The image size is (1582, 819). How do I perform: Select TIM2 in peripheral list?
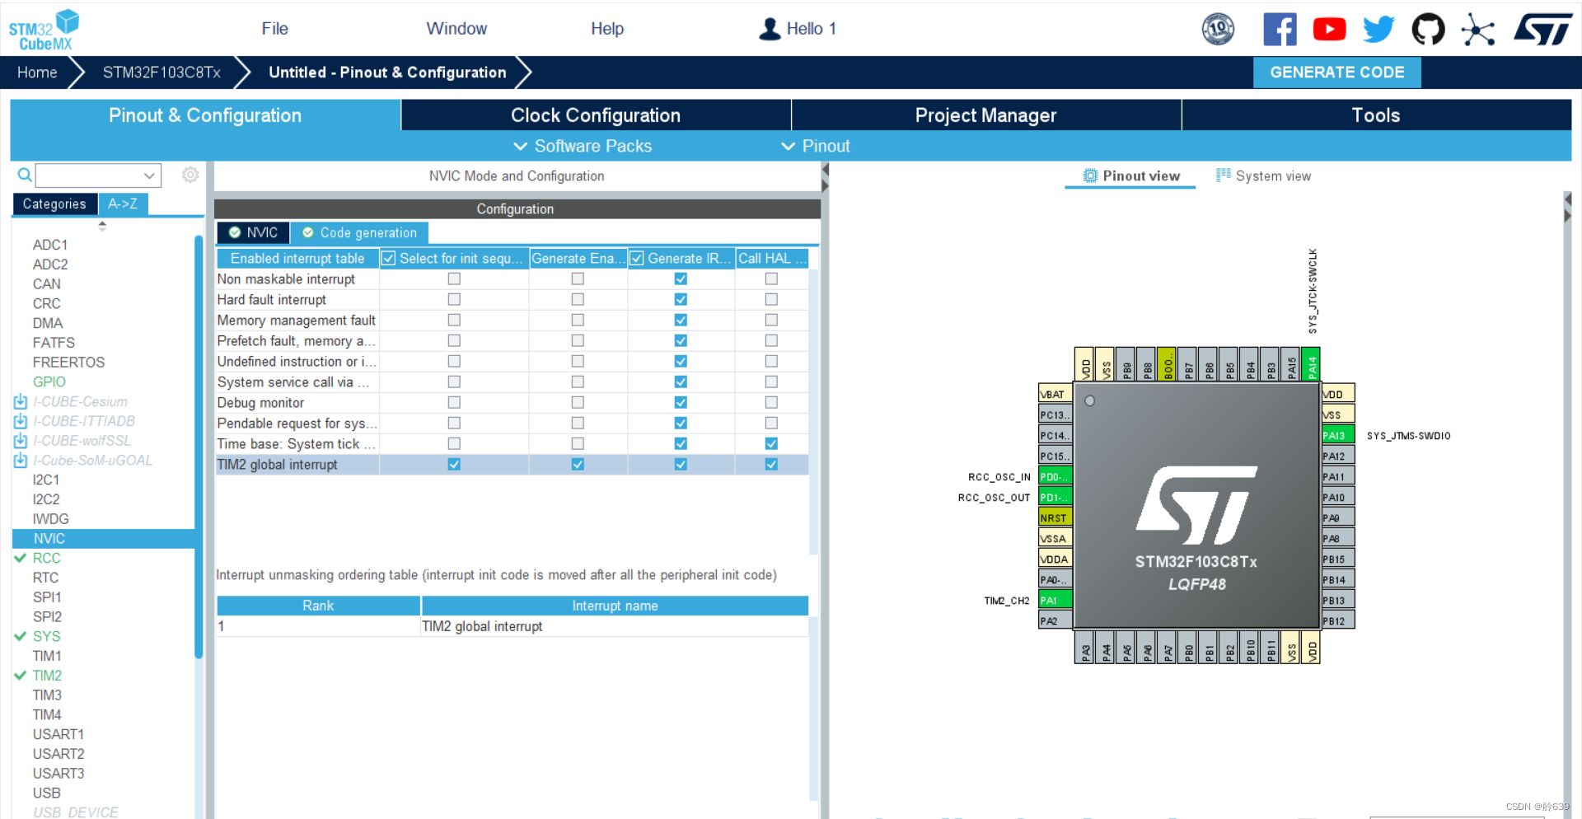(47, 676)
